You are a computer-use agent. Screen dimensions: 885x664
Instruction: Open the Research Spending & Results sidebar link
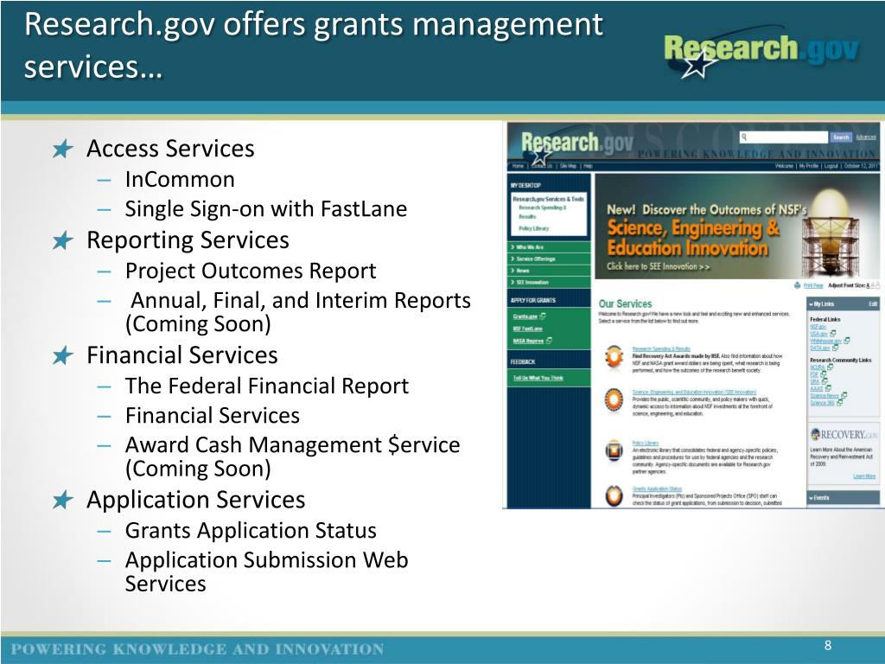(543, 212)
